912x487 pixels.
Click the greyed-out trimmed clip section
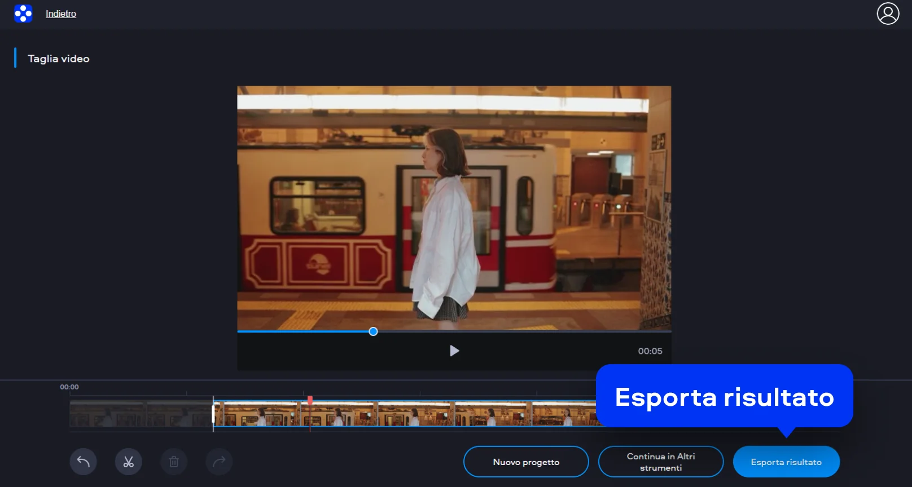point(141,414)
